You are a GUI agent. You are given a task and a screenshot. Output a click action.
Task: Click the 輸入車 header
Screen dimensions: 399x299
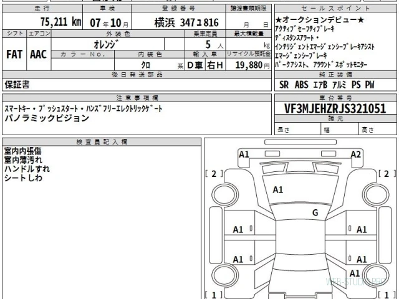tap(205, 54)
